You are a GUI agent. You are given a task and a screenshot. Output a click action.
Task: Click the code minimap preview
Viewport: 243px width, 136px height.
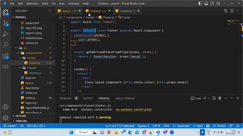pos(234,22)
